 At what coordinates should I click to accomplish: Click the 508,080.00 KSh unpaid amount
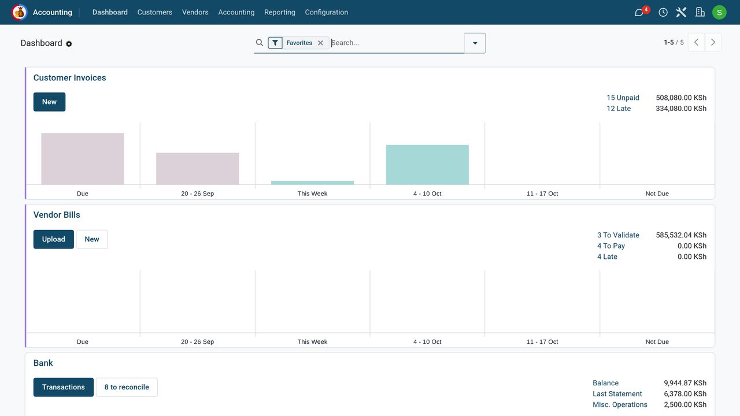click(681, 98)
